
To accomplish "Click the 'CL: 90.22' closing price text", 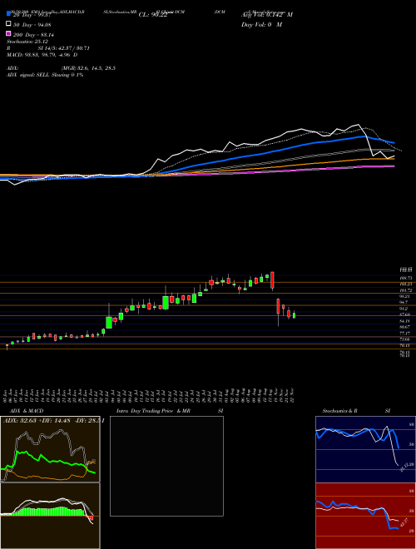I will click(153, 15).
